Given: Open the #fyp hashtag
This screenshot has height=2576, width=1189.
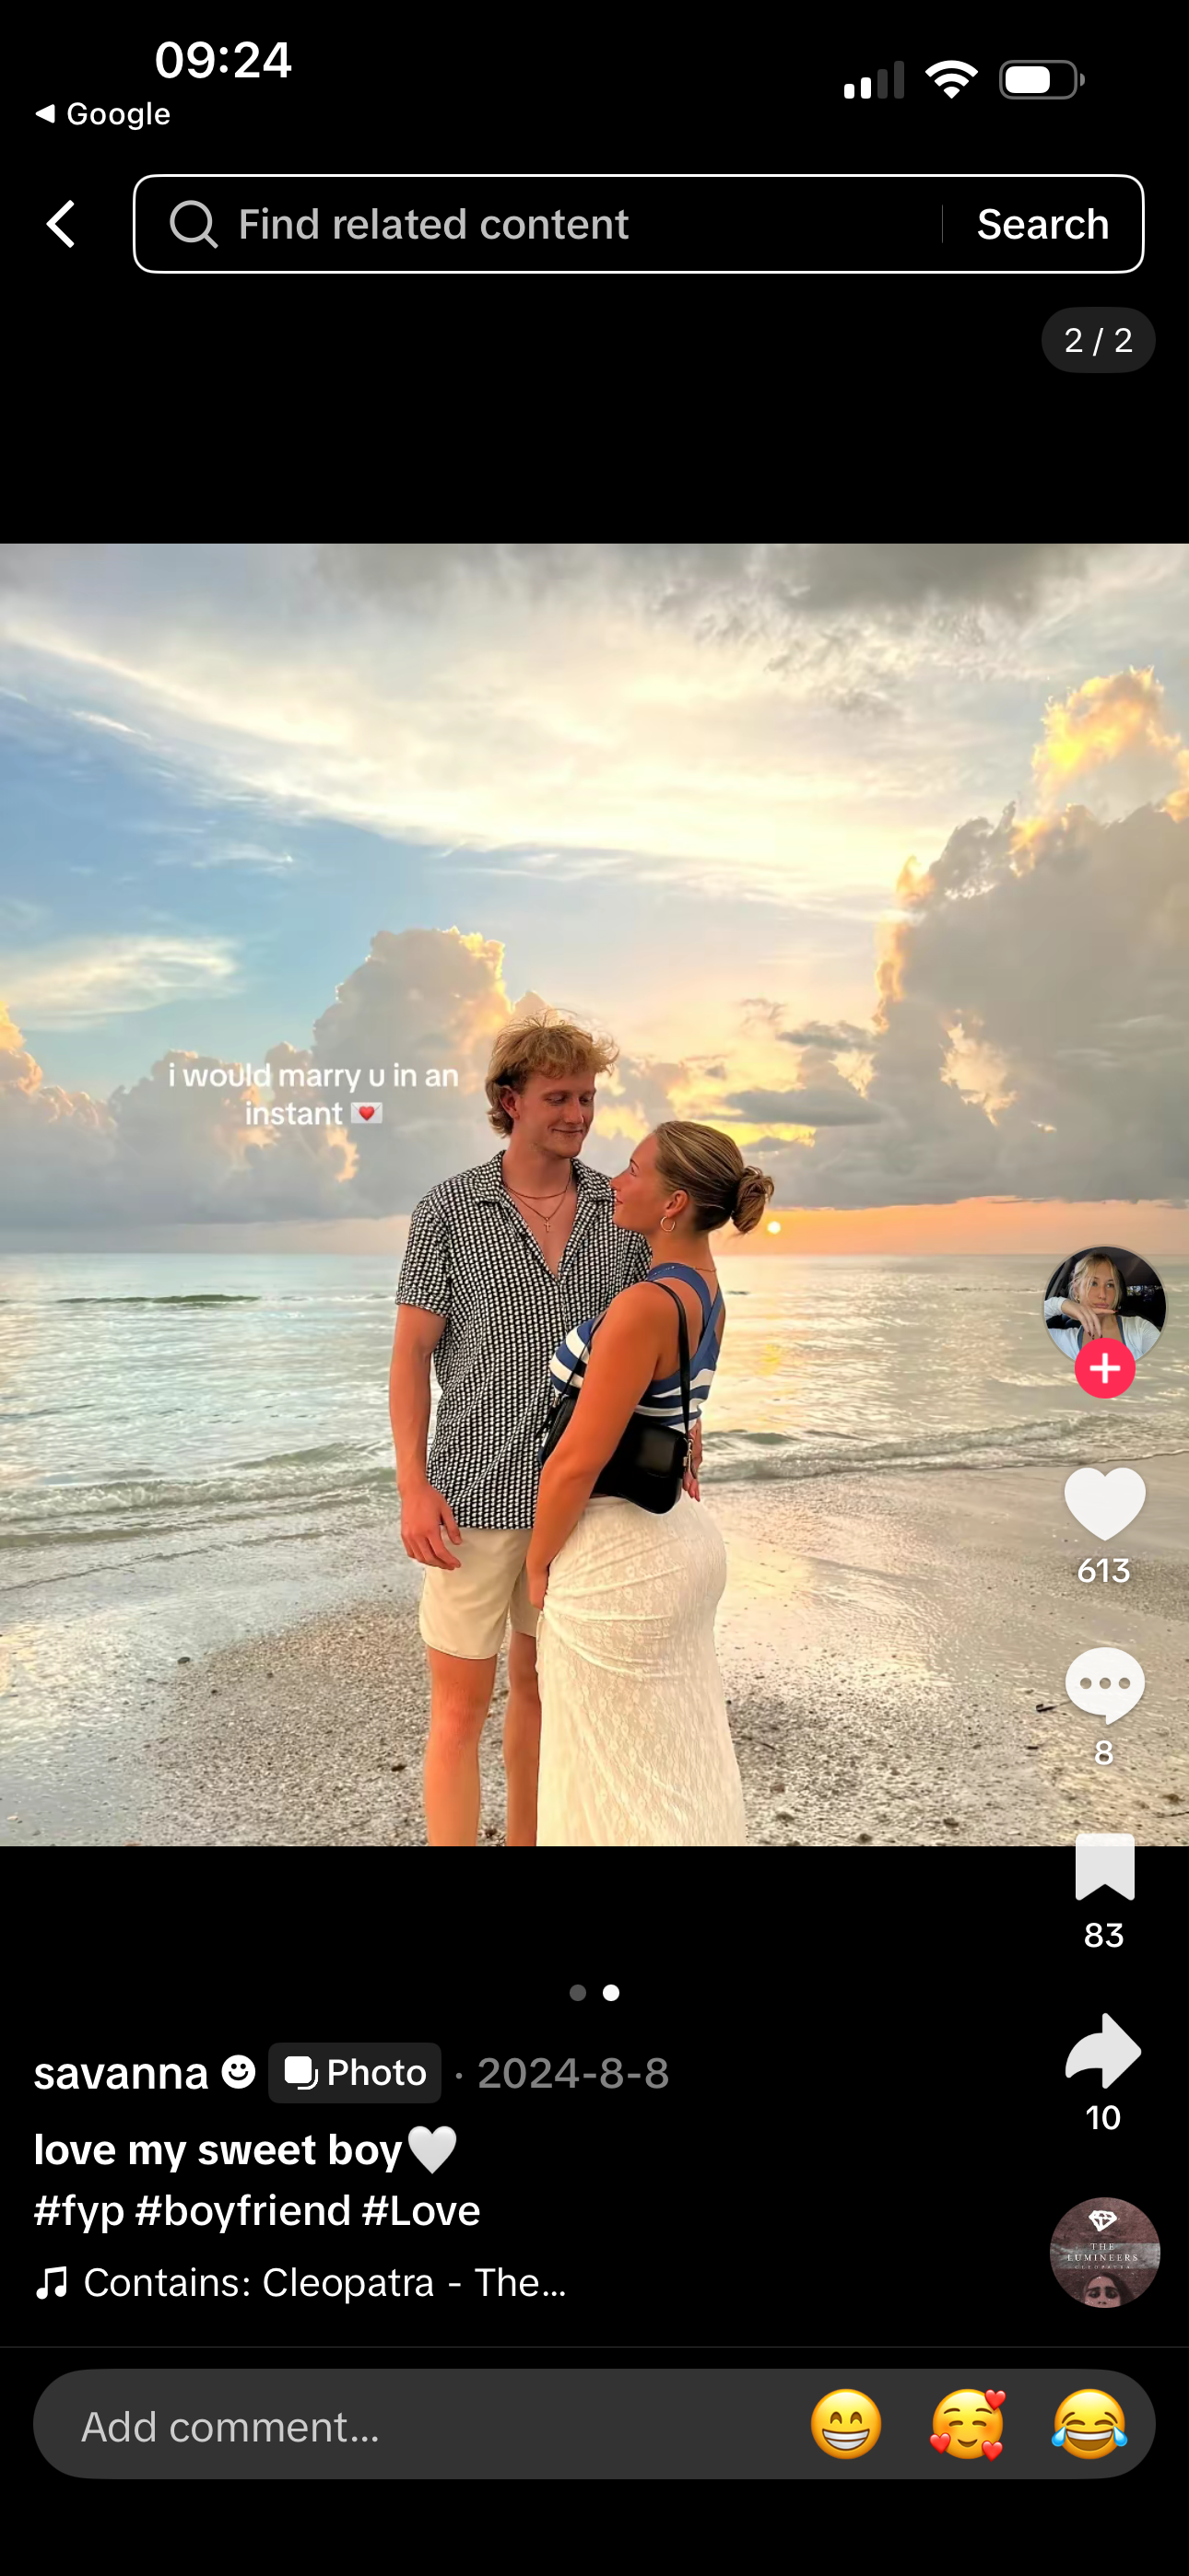Looking at the screenshot, I should click(78, 2211).
